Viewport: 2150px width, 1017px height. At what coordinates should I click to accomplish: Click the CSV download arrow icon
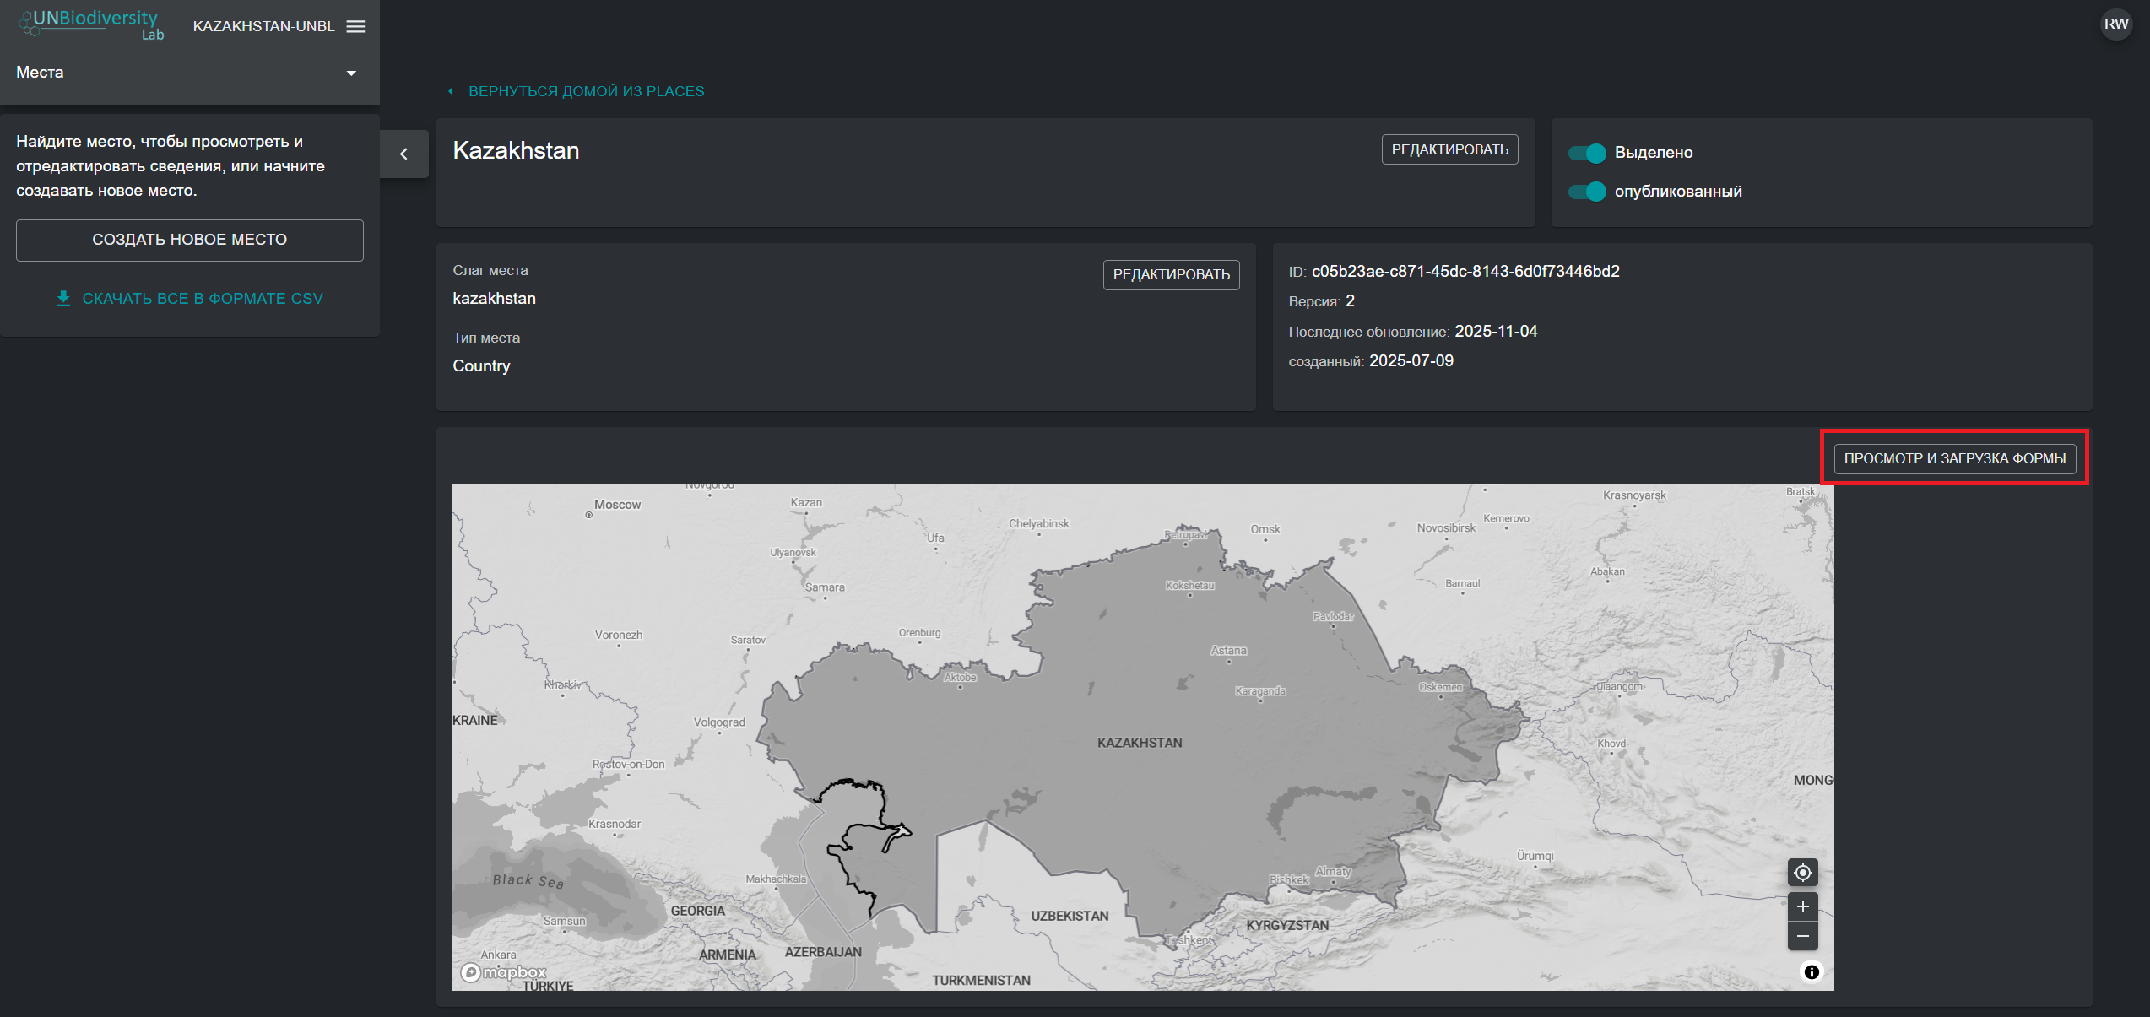coord(63,299)
